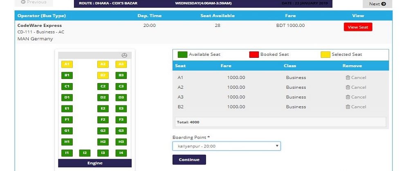Click trash icon to cancel seat B2
The height and width of the screenshot is (171, 408).
pyautogui.click(x=347, y=107)
